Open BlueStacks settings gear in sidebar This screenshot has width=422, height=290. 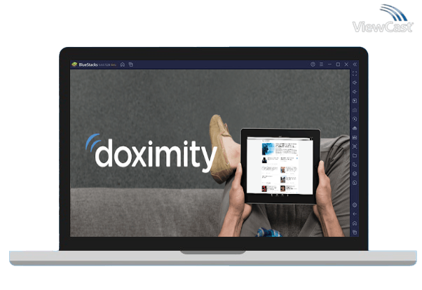(355, 205)
